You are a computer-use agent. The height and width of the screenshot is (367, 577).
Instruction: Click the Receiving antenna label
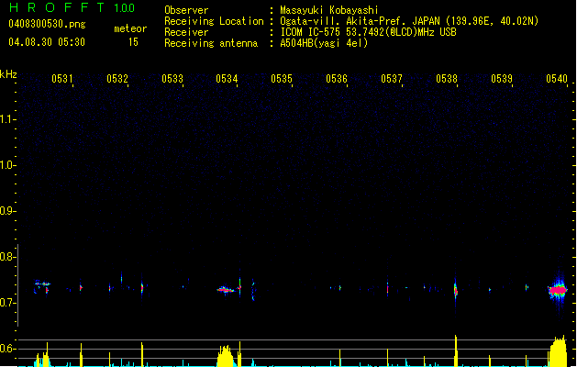coord(211,43)
